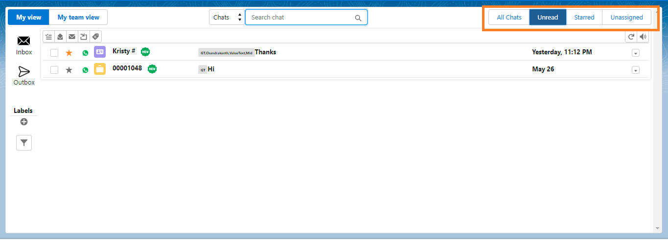Viewport: 668px width, 240px height.
Task: Click the May 26 date
Action: pyautogui.click(x=543, y=69)
